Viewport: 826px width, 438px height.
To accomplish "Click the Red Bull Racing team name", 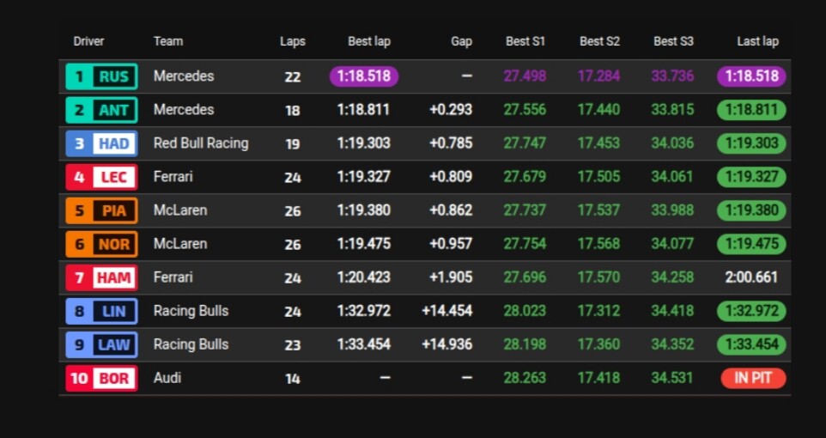I will [x=201, y=143].
